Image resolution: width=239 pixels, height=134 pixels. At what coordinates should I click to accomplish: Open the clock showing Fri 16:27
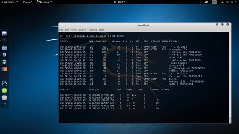point(119,2)
